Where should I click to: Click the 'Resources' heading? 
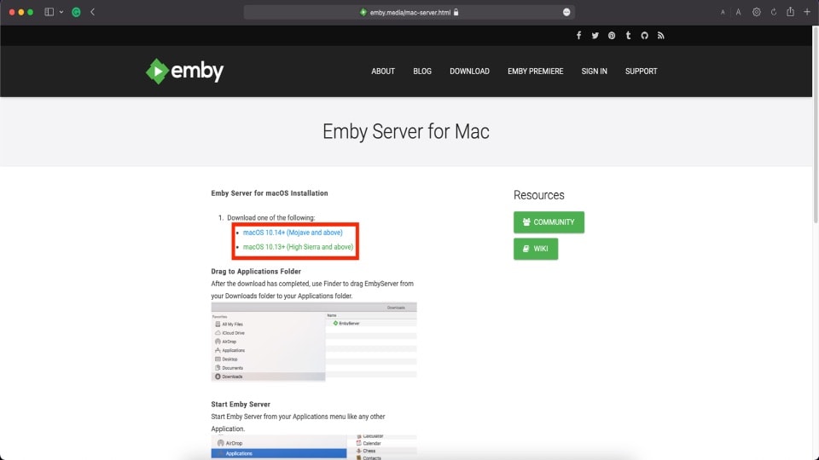click(539, 195)
